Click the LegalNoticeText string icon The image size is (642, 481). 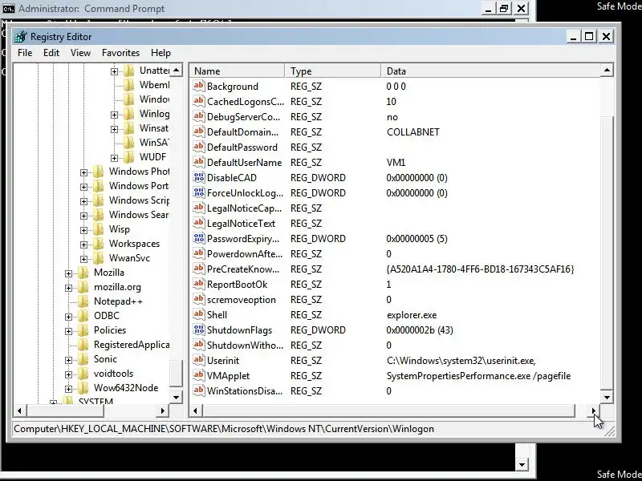(x=198, y=223)
